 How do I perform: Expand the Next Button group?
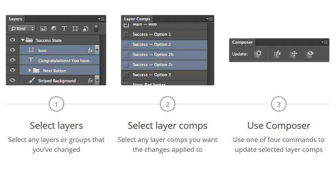[x=30, y=70]
